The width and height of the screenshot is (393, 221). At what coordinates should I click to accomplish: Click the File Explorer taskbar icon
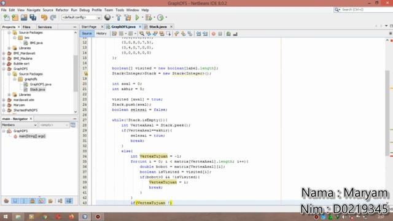pyautogui.click(x=18, y=217)
